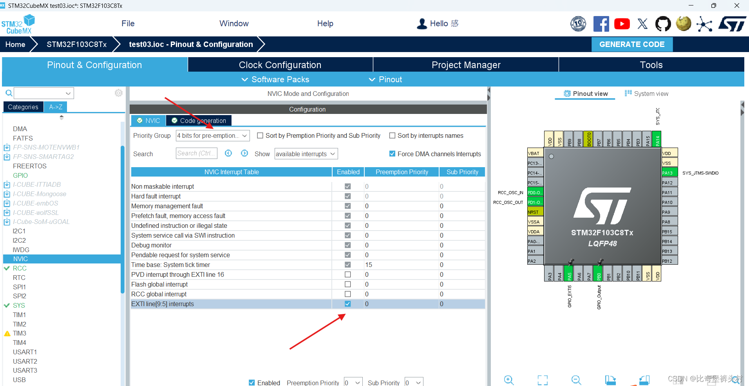Collapse the configuration panel splitter arrow
Viewport: 749px width, 386px height.
[x=488, y=90]
